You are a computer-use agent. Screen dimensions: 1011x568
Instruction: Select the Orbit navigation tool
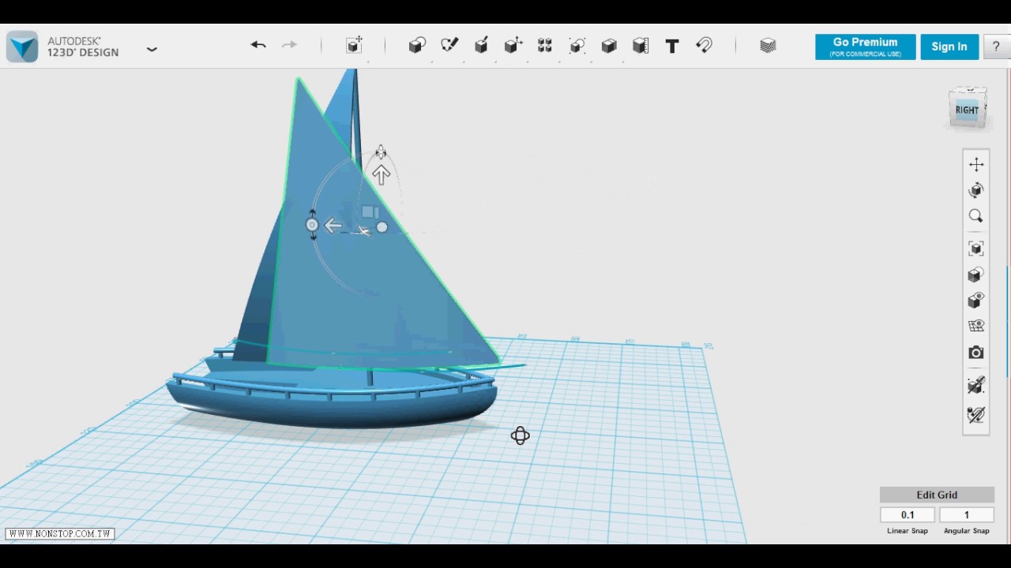point(976,190)
